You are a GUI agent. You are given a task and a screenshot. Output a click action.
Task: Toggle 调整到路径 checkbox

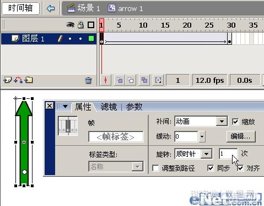tap(155, 168)
